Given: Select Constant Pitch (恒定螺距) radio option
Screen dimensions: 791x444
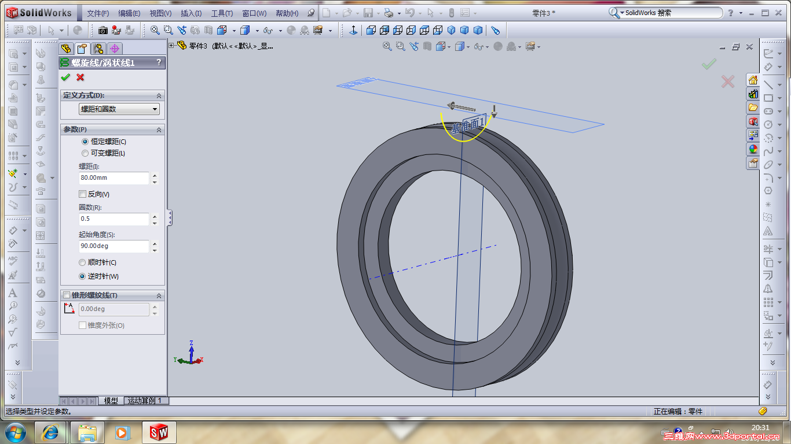Looking at the screenshot, I should (85, 141).
